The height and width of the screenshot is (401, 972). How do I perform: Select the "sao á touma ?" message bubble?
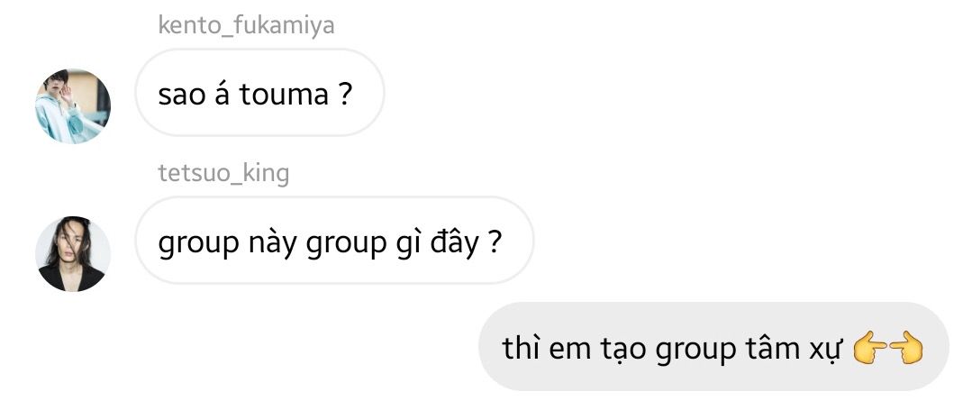(x=259, y=92)
